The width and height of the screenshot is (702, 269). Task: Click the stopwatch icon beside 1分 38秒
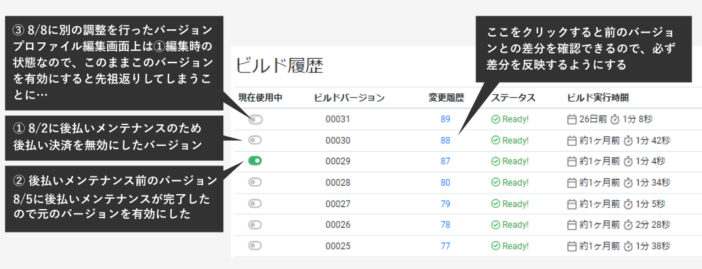click(x=629, y=246)
